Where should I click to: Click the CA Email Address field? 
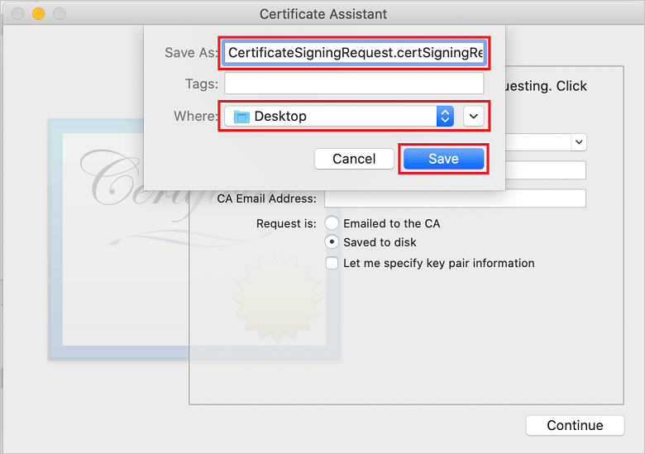coord(455,198)
